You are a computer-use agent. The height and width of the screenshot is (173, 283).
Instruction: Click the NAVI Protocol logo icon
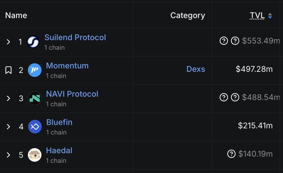pos(35,98)
